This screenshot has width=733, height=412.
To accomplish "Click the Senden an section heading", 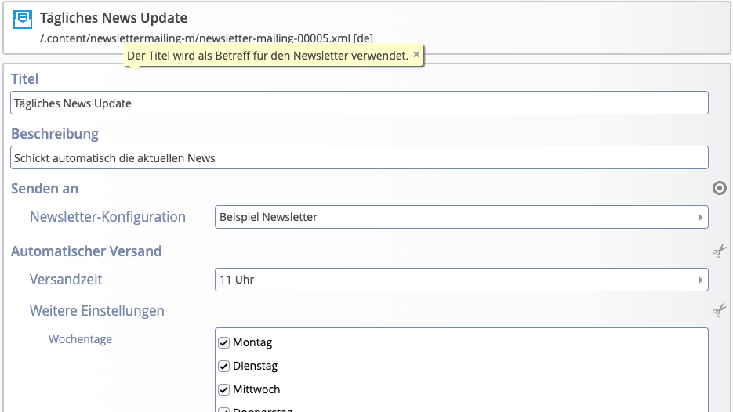I will coord(45,189).
